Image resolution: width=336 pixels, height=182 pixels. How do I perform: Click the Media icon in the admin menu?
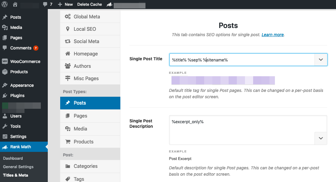point(5,27)
